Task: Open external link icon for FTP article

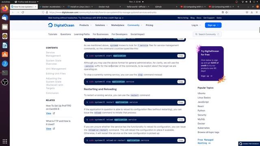Action: click(x=54, y=129)
